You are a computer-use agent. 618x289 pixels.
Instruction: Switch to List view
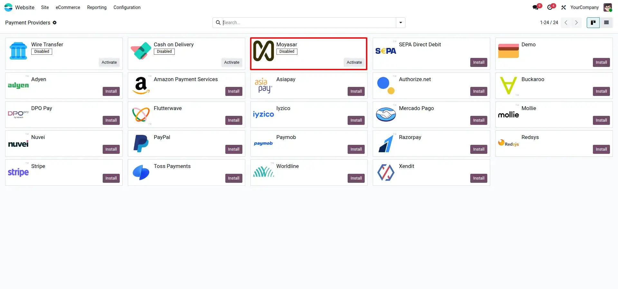(x=606, y=23)
